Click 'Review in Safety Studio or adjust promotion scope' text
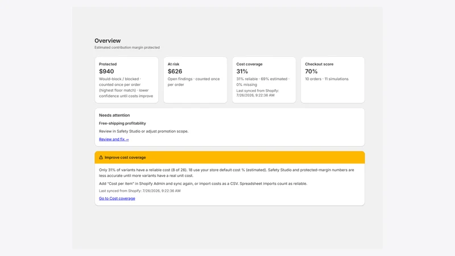Screen dimensions: 455x256 pos(144,131)
